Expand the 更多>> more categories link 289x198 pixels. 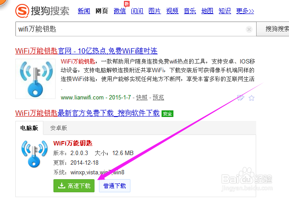[x=245, y=11]
